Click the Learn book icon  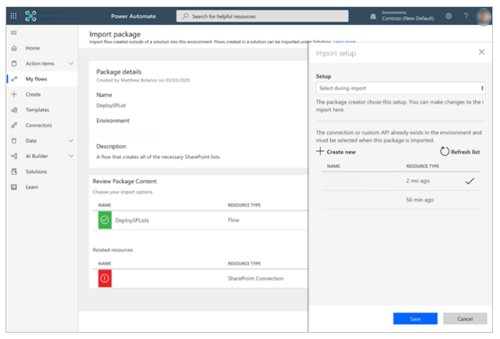14,187
